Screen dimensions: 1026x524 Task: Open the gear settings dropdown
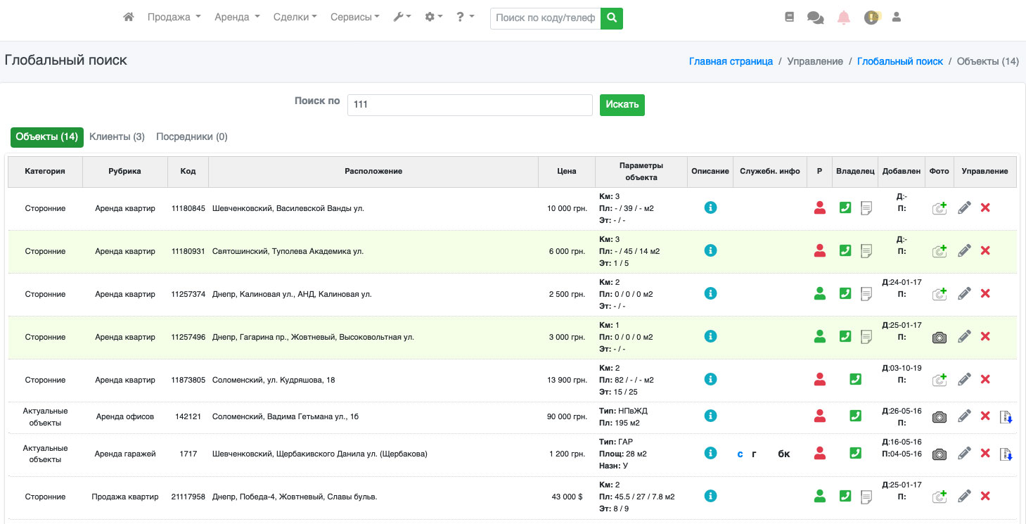point(434,18)
